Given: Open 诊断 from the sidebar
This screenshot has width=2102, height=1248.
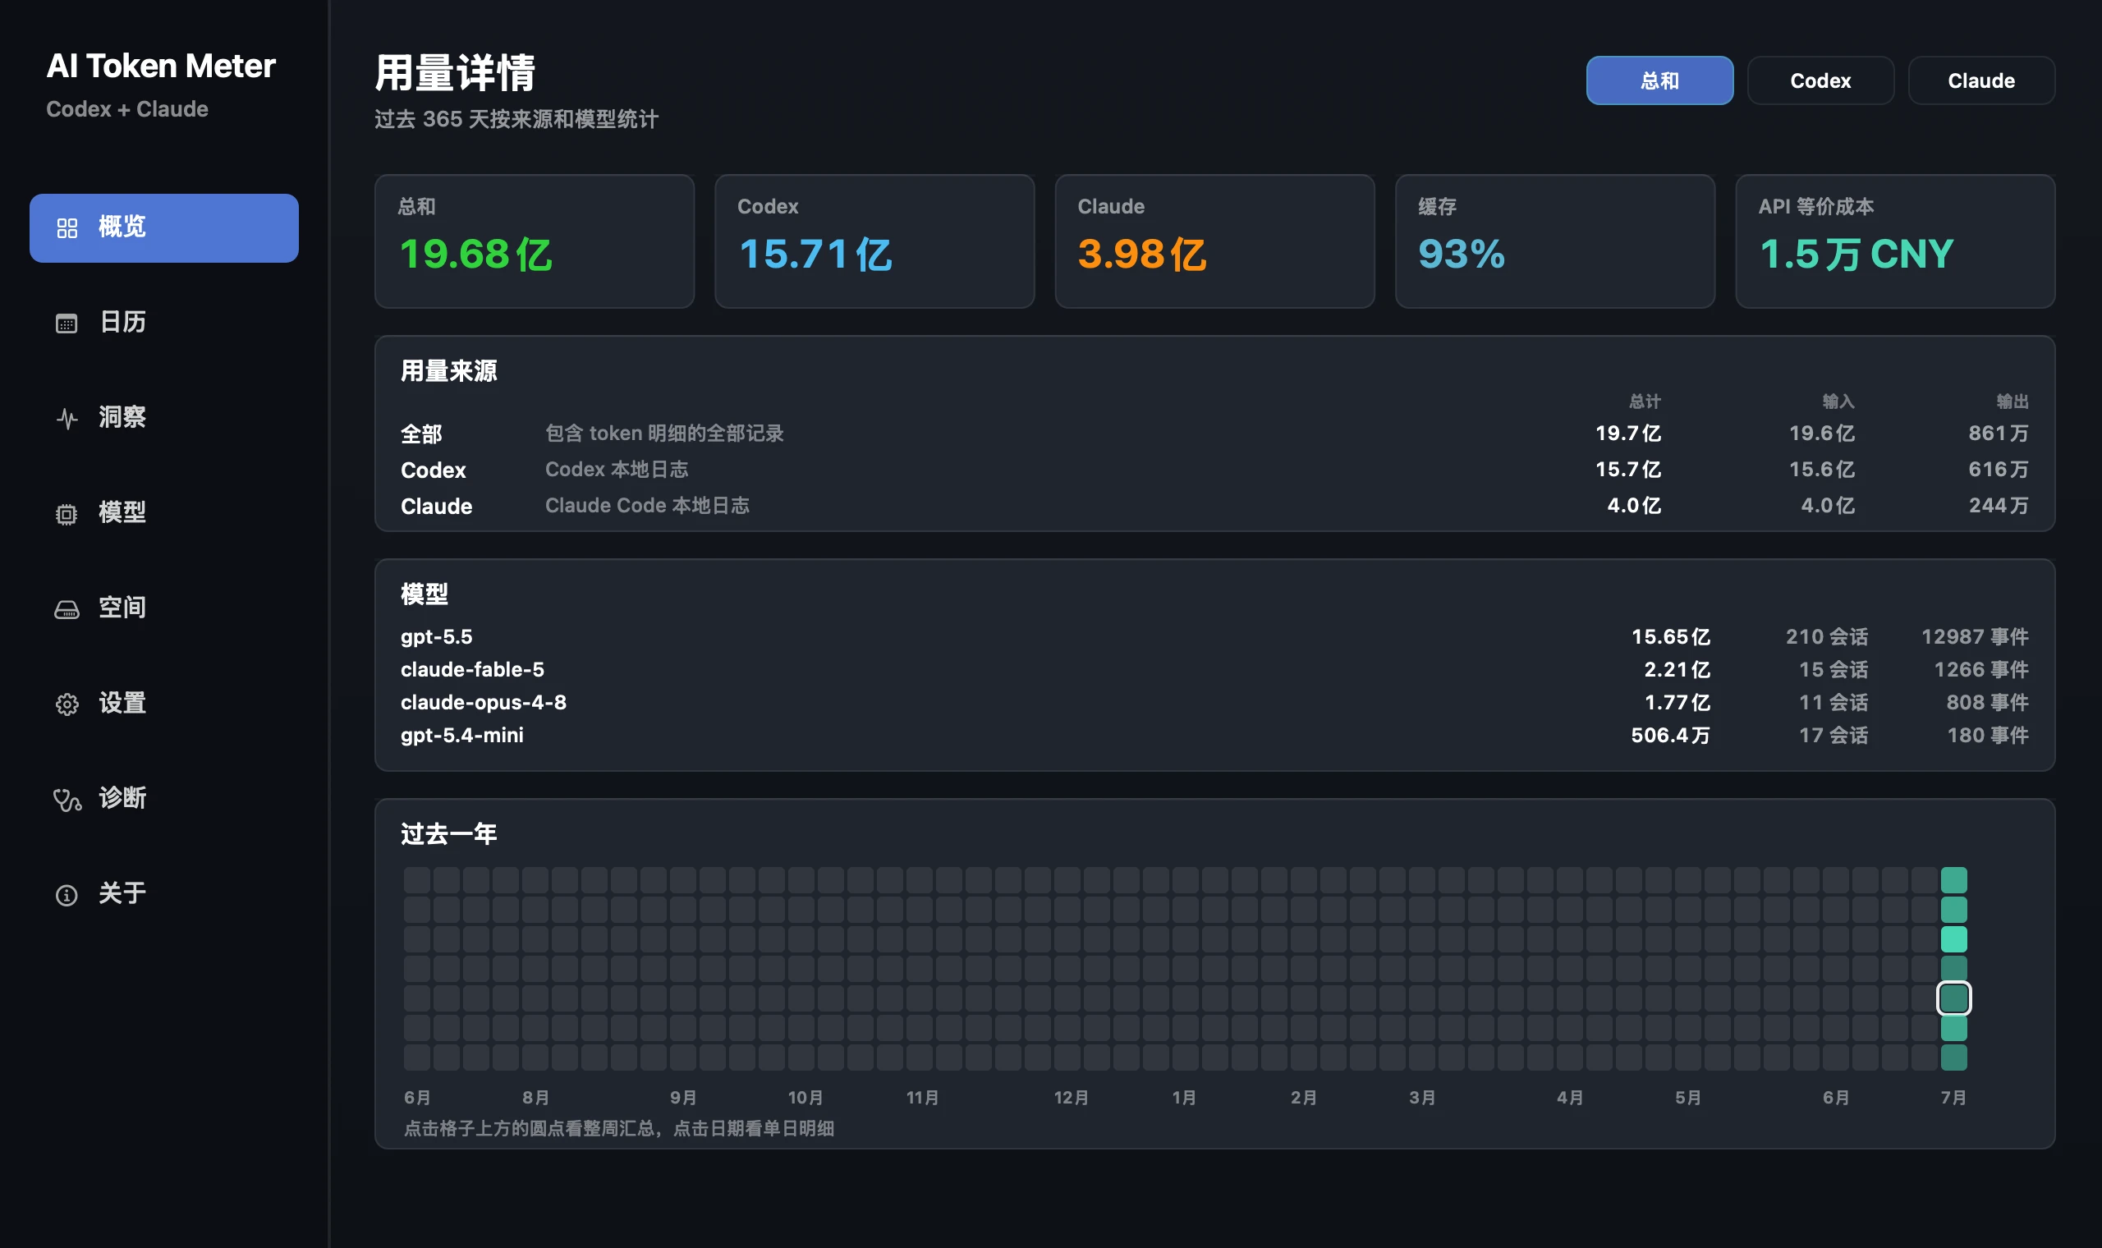Looking at the screenshot, I should coord(164,798).
